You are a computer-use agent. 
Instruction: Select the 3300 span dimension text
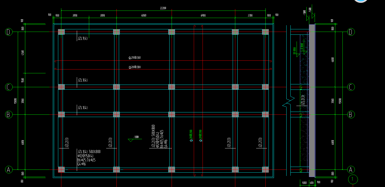(250, 15)
